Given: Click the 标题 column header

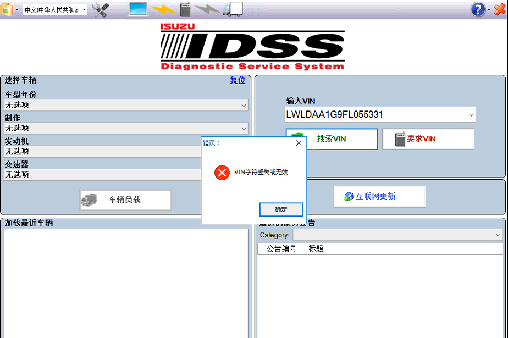Looking at the screenshot, I should [x=316, y=248].
